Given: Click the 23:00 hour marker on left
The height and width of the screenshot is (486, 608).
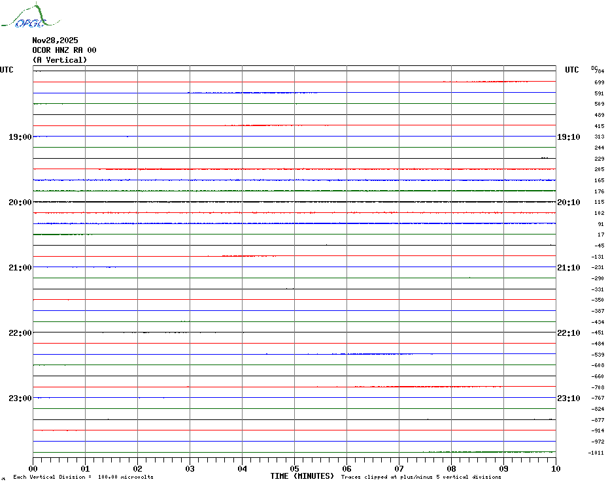Looking at the screenshot, I should pyautogui.click(x=20, y=398).
